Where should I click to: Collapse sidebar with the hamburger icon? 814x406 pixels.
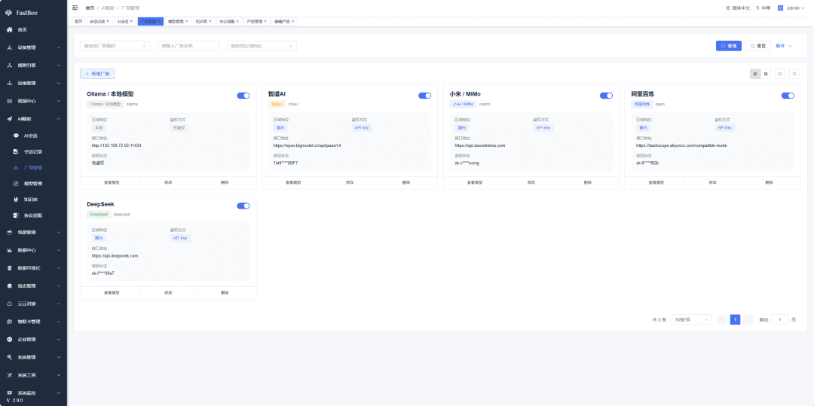(x=75, y=8)
